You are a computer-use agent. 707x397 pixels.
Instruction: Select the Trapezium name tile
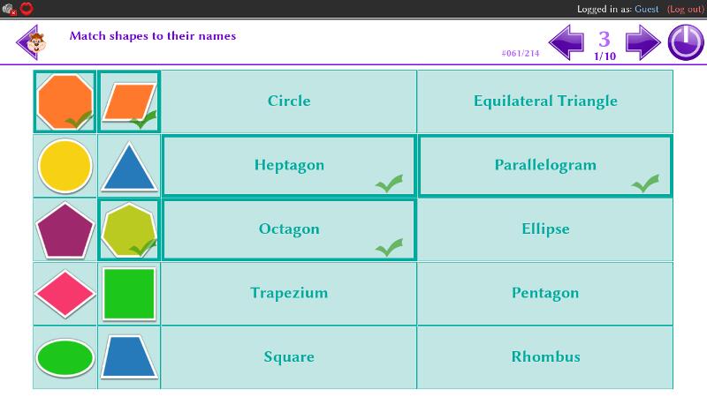[289, 293]
